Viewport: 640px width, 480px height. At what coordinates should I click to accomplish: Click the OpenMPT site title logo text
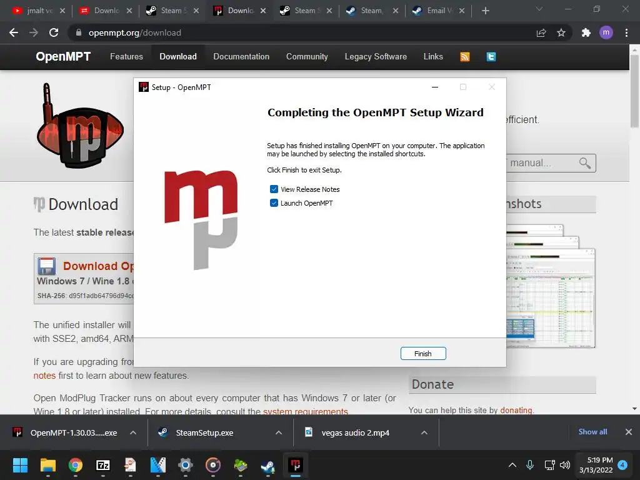[x=63, y=56]
